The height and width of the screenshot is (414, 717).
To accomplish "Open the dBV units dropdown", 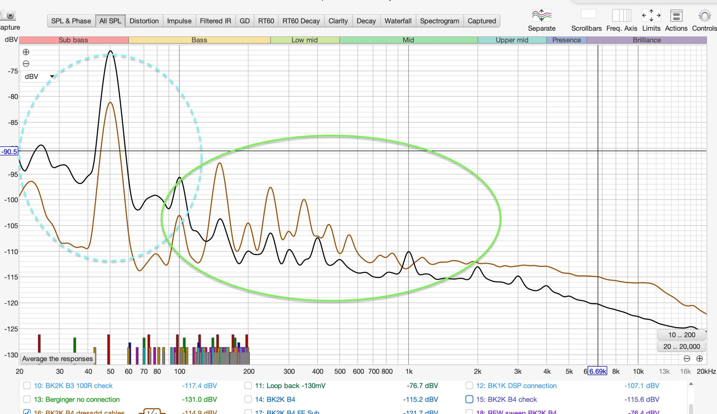I will pos(39,76).
